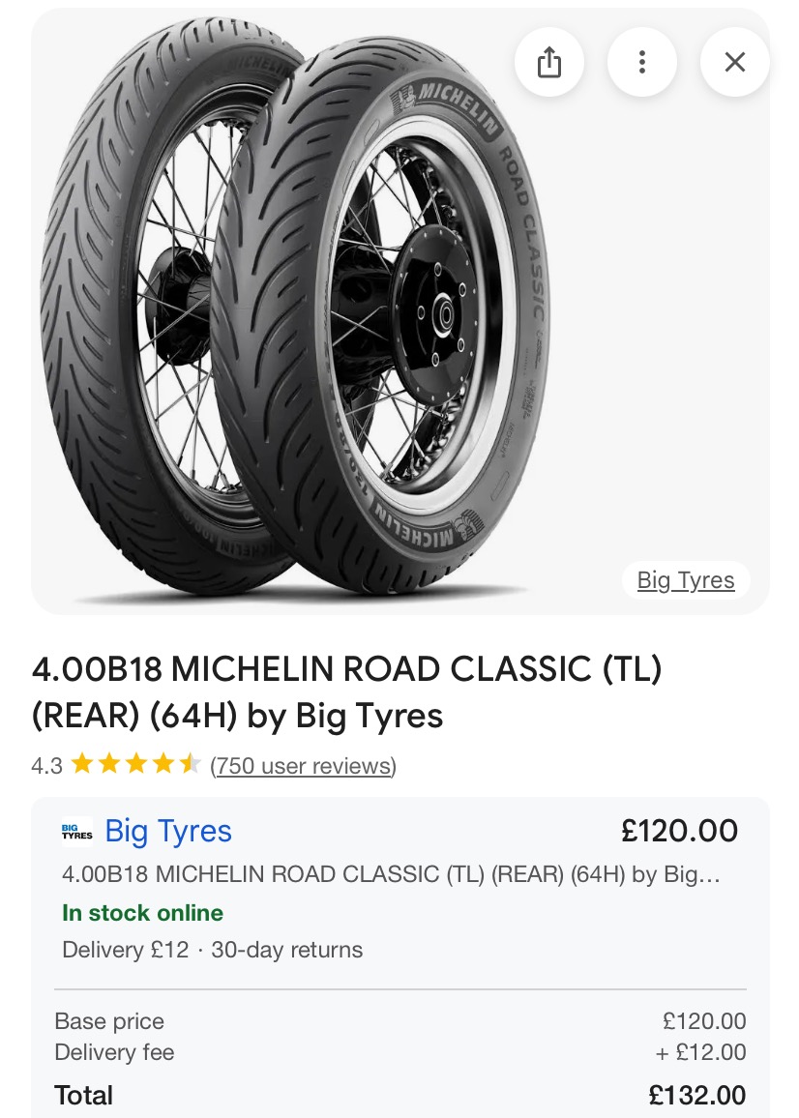Tap the product title heading
The width and height of the screenshot is (799, 1118).
click(346, 692)
